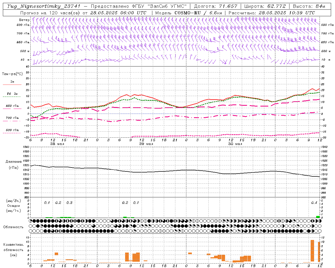
Task: Click the (км) unit label
Action: pos(14,255)
